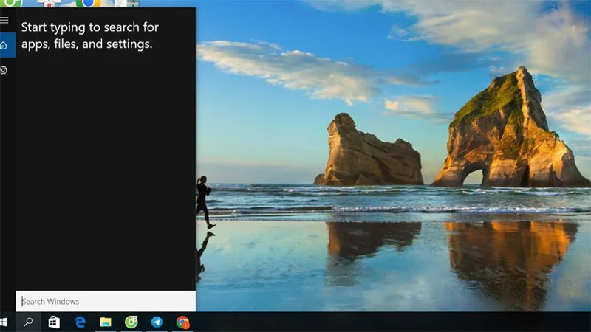Open the Windows Start menu button
The width and height of the screenshot is (591, 332).
pos(4,322)
